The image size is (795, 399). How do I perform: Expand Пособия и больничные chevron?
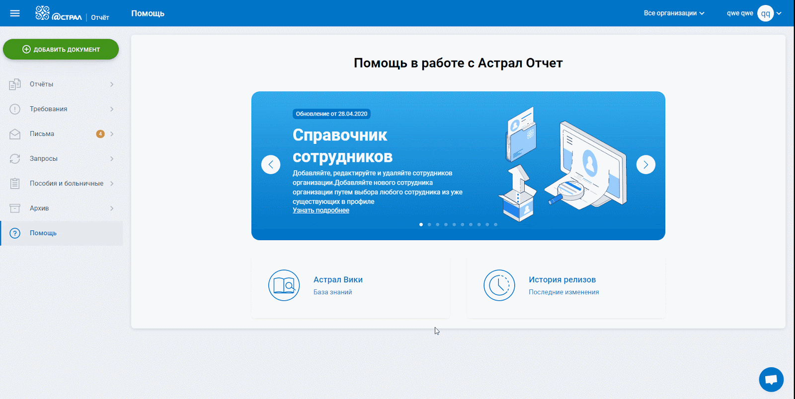point(112,184)
